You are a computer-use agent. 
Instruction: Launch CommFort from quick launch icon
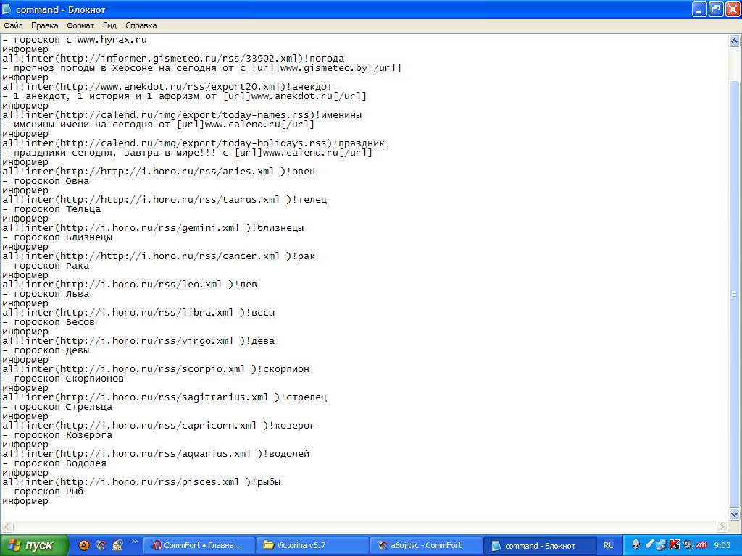pos(101,545)
